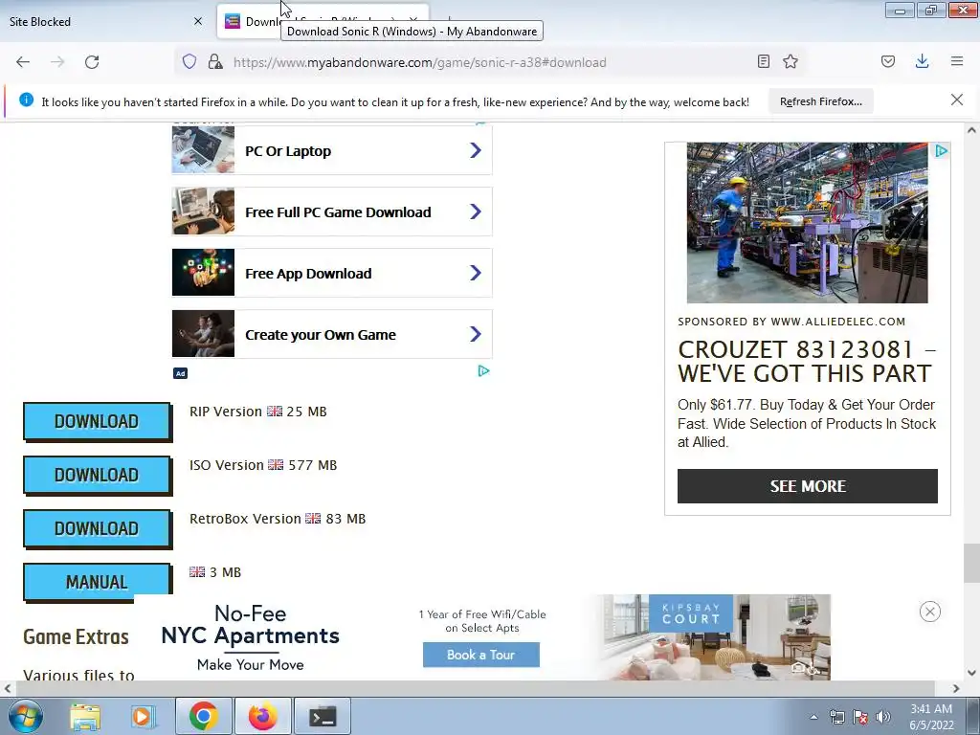Open Free Full PC Game Download link
This screenshot has height=735, width=980.
coord(332,212)
